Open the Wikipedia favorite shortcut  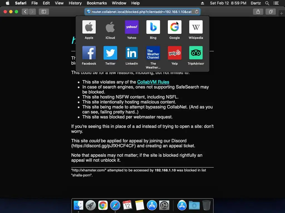(x=196, y=27)
